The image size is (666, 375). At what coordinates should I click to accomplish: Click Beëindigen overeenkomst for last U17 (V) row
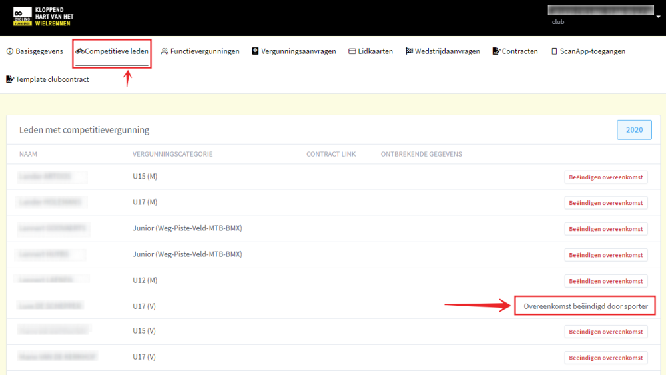coord(605,358)
